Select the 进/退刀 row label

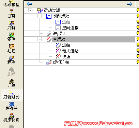pos(60,34)
